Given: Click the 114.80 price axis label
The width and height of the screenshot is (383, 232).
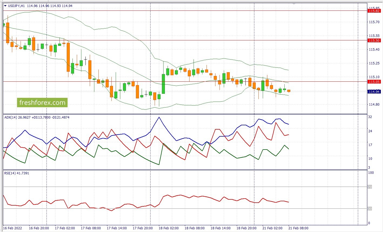Looking at the screenshot, I should point(374,105).
